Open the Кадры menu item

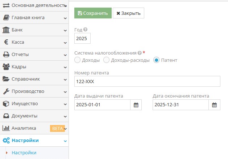click(x=34, y=67)
